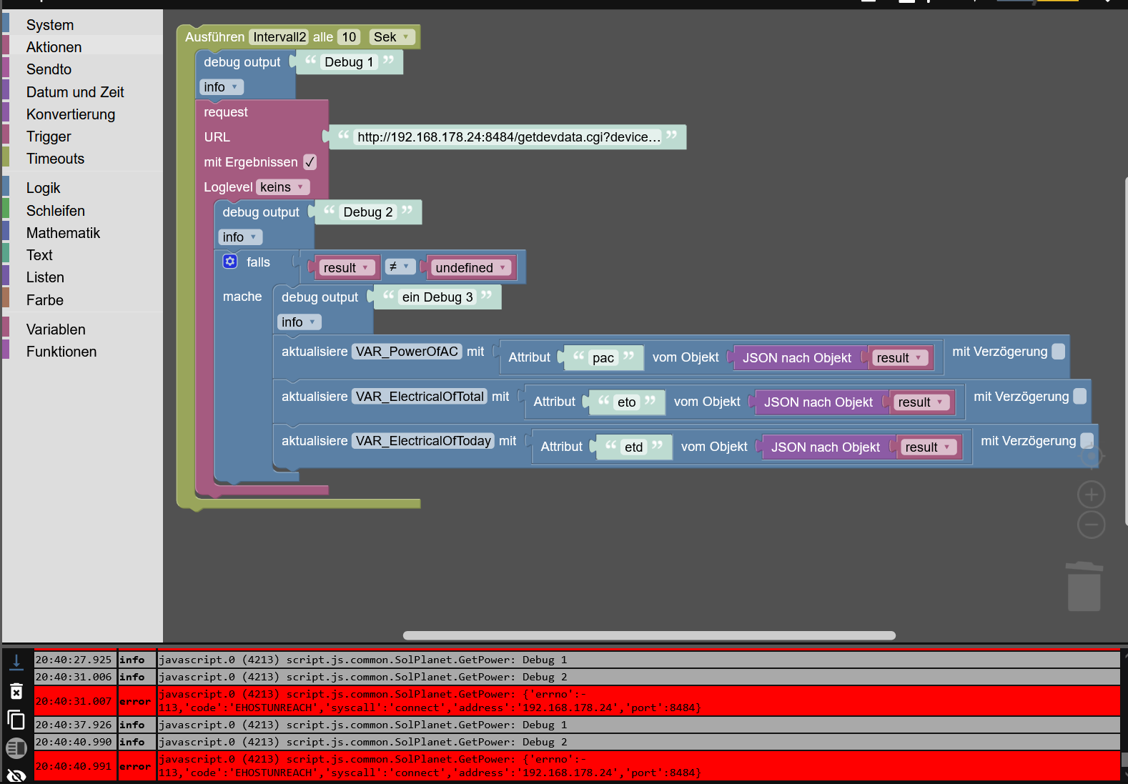Open the Listen block category
This screenshot has width=1128, height=784.
point(82,277)
